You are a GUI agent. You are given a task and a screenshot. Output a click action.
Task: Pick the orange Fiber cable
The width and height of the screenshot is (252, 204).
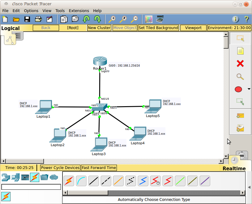pyautogui.click(x=118, y=181)
